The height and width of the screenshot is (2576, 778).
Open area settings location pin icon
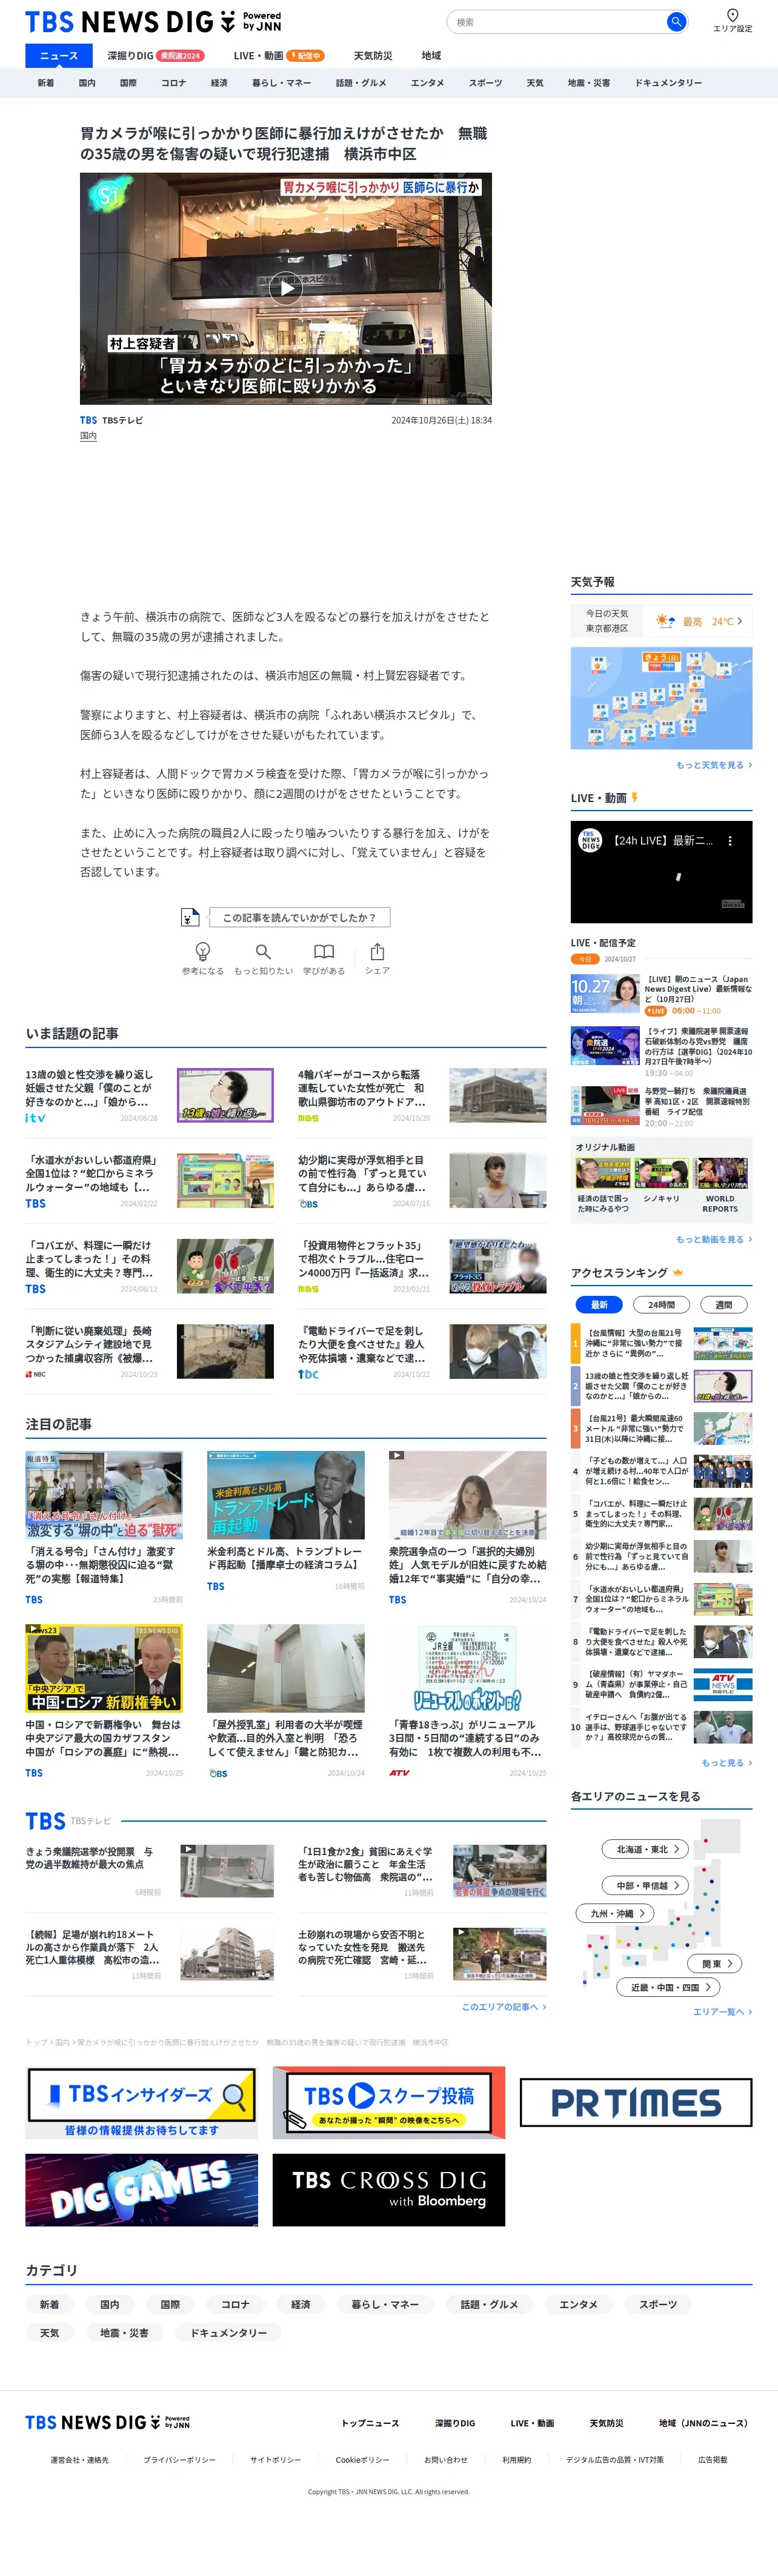tap(732, 15)
